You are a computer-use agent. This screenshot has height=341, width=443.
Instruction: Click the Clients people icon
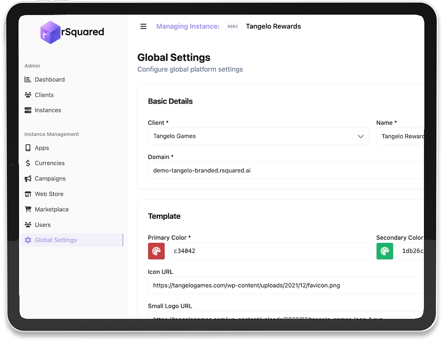[28, 95]
